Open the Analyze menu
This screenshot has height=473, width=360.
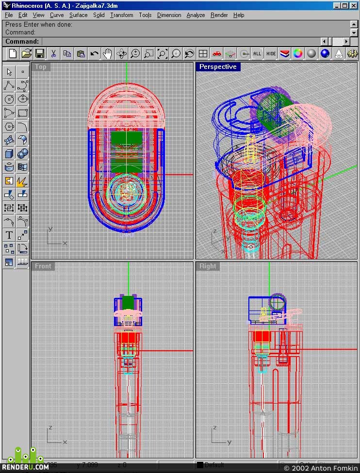coord(196,15)
